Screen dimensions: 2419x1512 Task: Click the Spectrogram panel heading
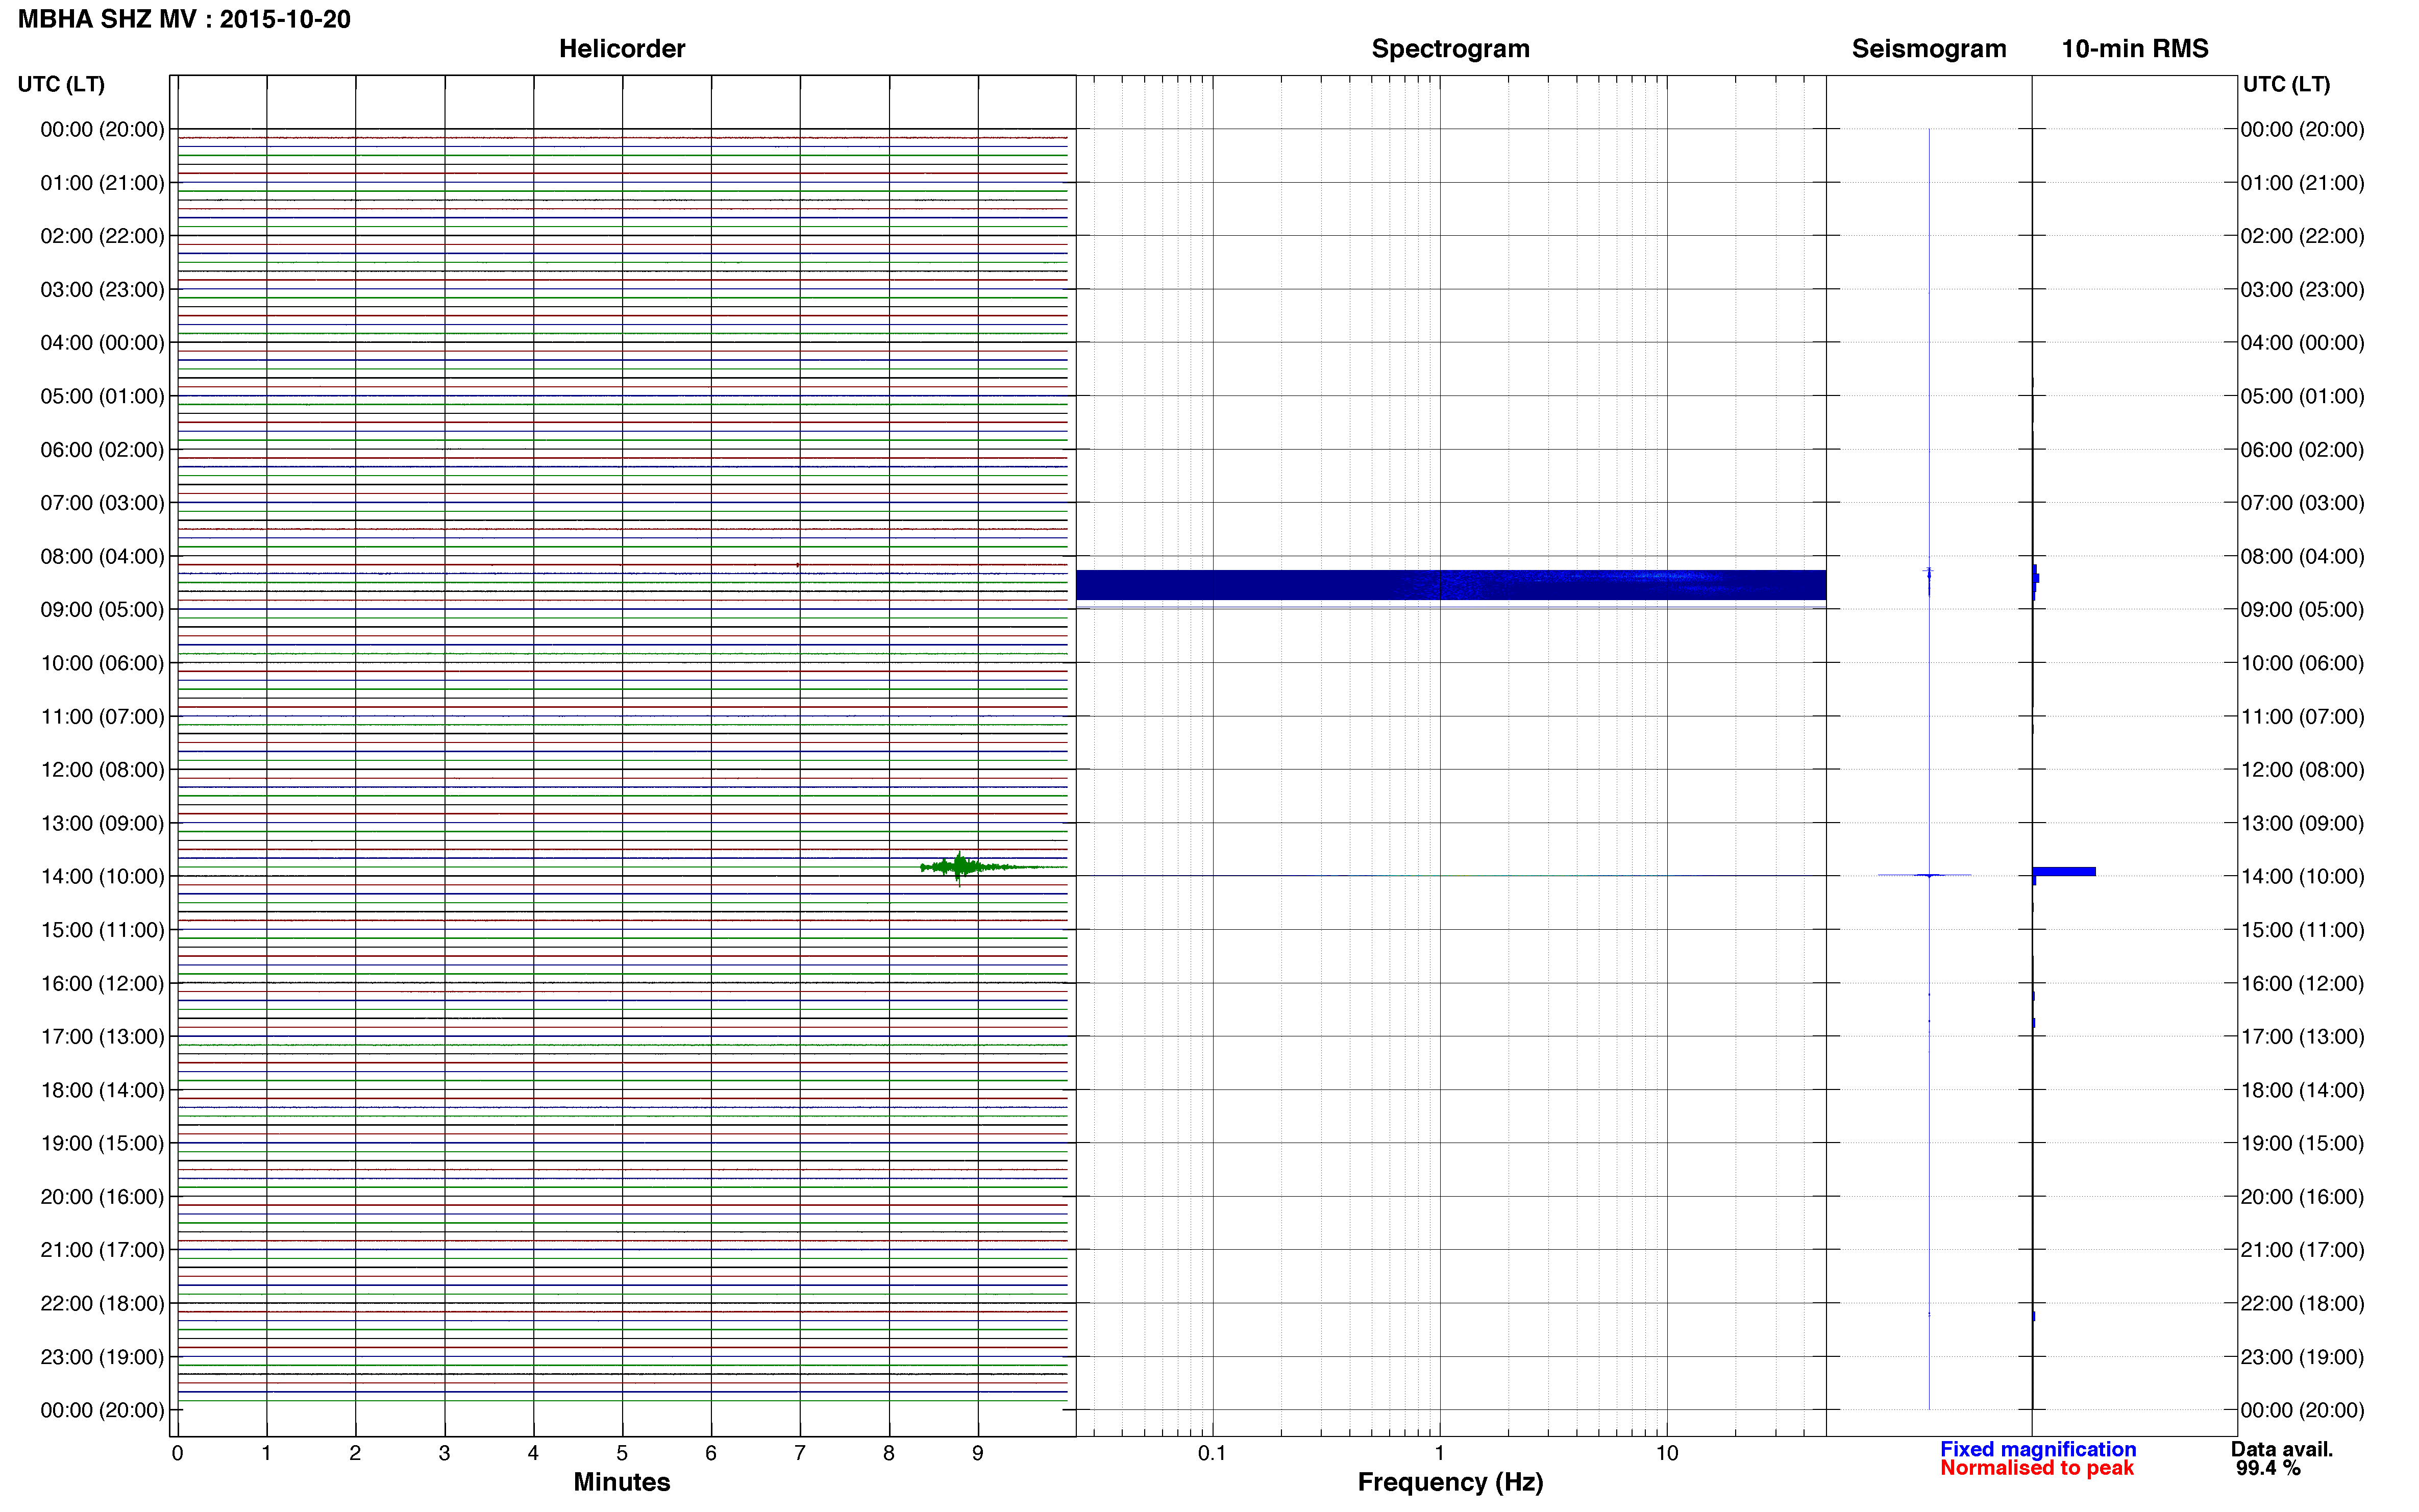pyautogui.click(x=1450, y=49)
